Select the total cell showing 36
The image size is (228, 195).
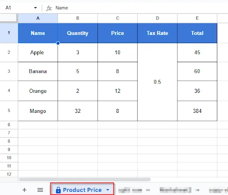pyautogui.click(x=197, y=91)
